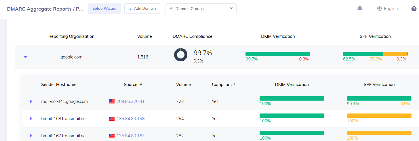Image resolution: width=419 pixels, height=141 pixels.
Task: Click the US flag beside 135.84.80.167
Action: 112,136
